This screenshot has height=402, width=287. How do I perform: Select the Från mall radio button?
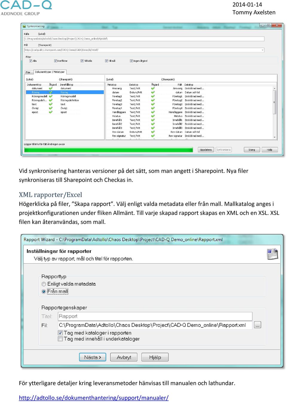pyautogui.click(x=44, y=292)
